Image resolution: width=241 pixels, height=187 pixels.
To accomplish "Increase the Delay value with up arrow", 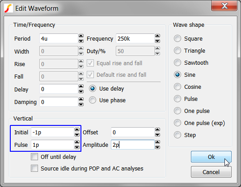I will click(x=81, y=86).
